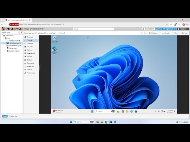The image size is (190, 142).
Task: Click the Help button
Action: pyautogui.click(x=185, y=33)
